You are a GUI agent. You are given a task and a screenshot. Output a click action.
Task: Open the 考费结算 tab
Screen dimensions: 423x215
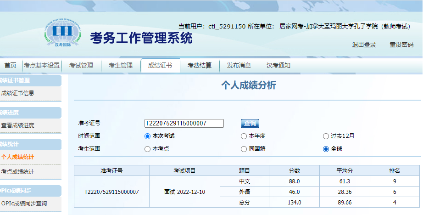coord(200,65)
